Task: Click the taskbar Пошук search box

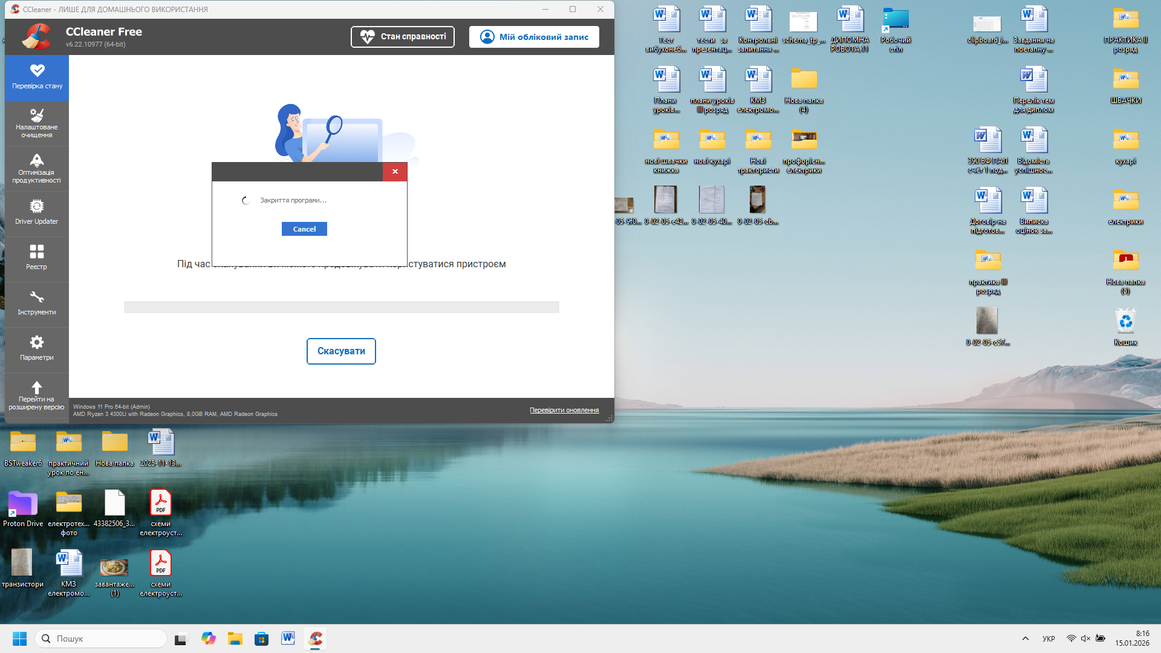Action: pos(102,638)
